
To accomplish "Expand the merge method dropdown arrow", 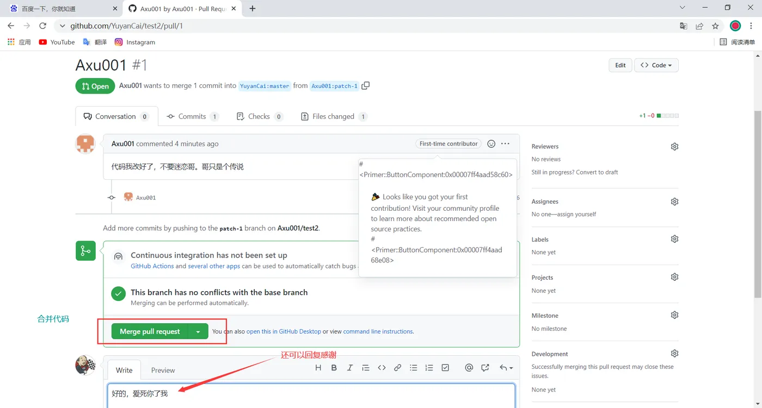I will (198, 331).
